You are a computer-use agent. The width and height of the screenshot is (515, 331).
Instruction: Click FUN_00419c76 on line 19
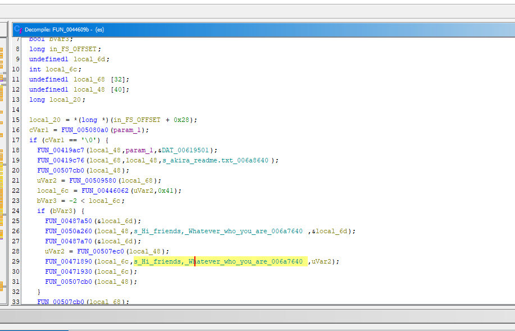[61, 160]
